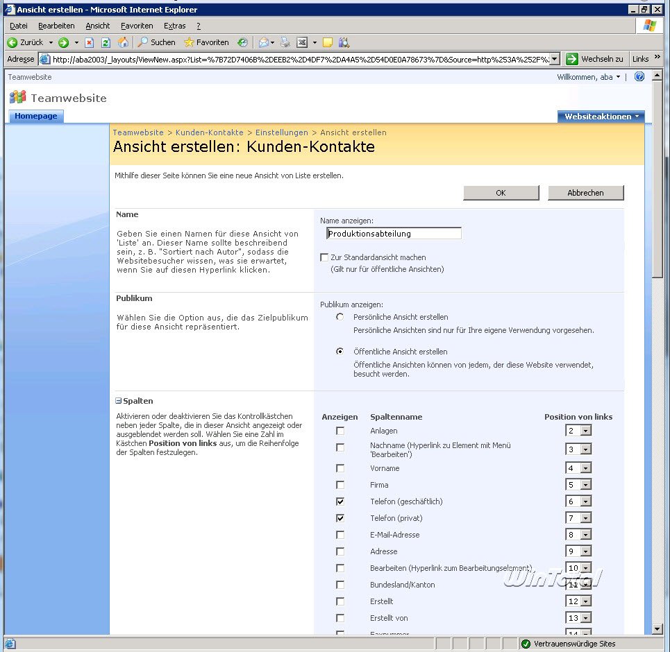Click the Edit page toolbar icon
This screenshot has width=670, height=652.
[302, 42]
